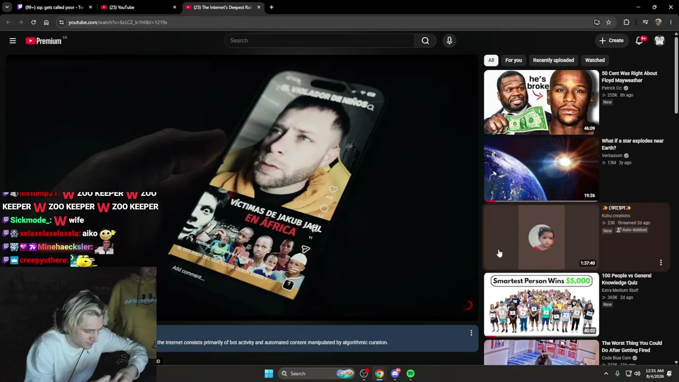Image resolution: width=679 pixels, height=382 pixels.
Task: Open Chrome's three-dot menu
Action: tap(671, 22)
